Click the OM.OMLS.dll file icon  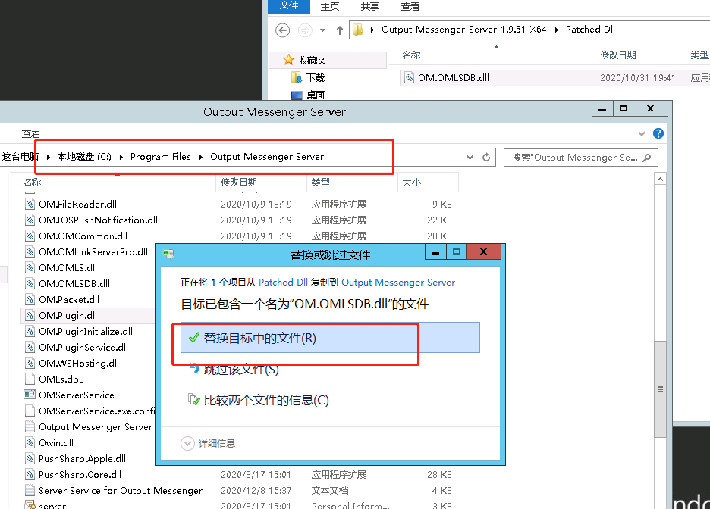tap(30, 267)
